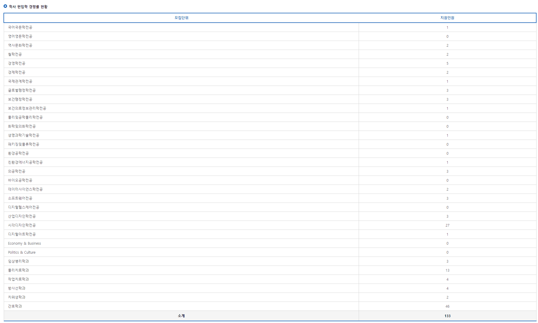The width and height of the screenshot is (538, 323).
Task: Select the 경영학전공 row label
Action: [x=17, y=63]
